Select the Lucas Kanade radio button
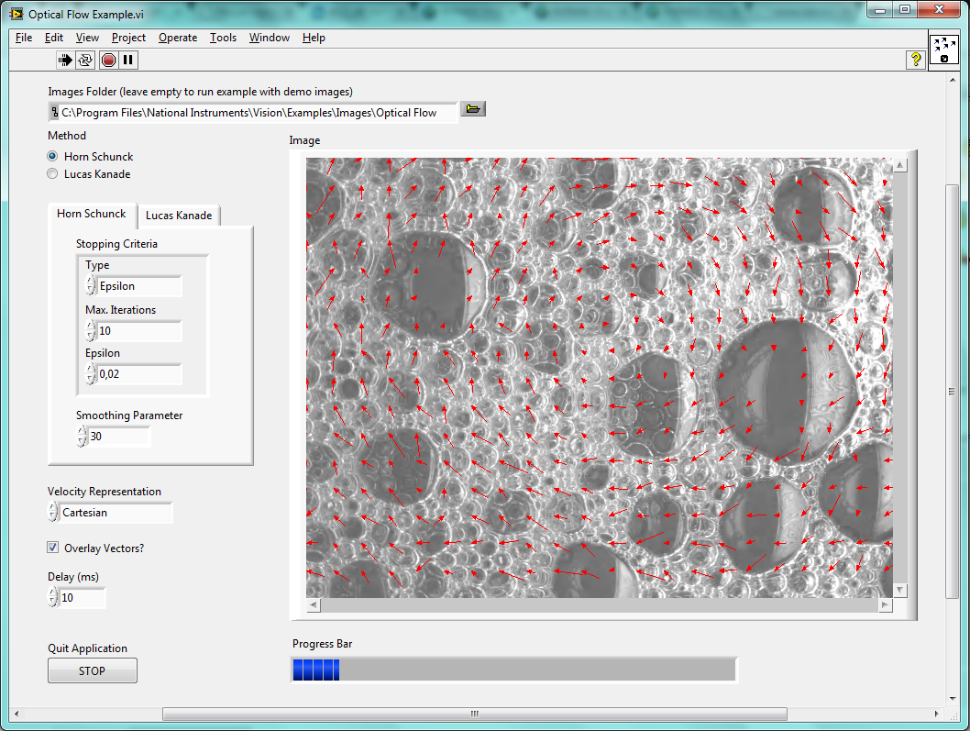970x731 pixels. click(x=53, y=174)
